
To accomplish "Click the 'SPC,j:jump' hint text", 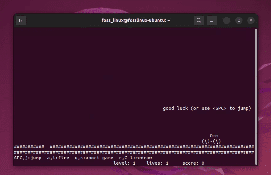I will tap(27, 158).
